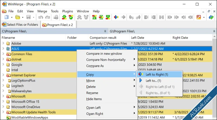Viewport: 217px width, 120px height.
Task: Jump to Next Difference with green down arrow
Action: 64,17
